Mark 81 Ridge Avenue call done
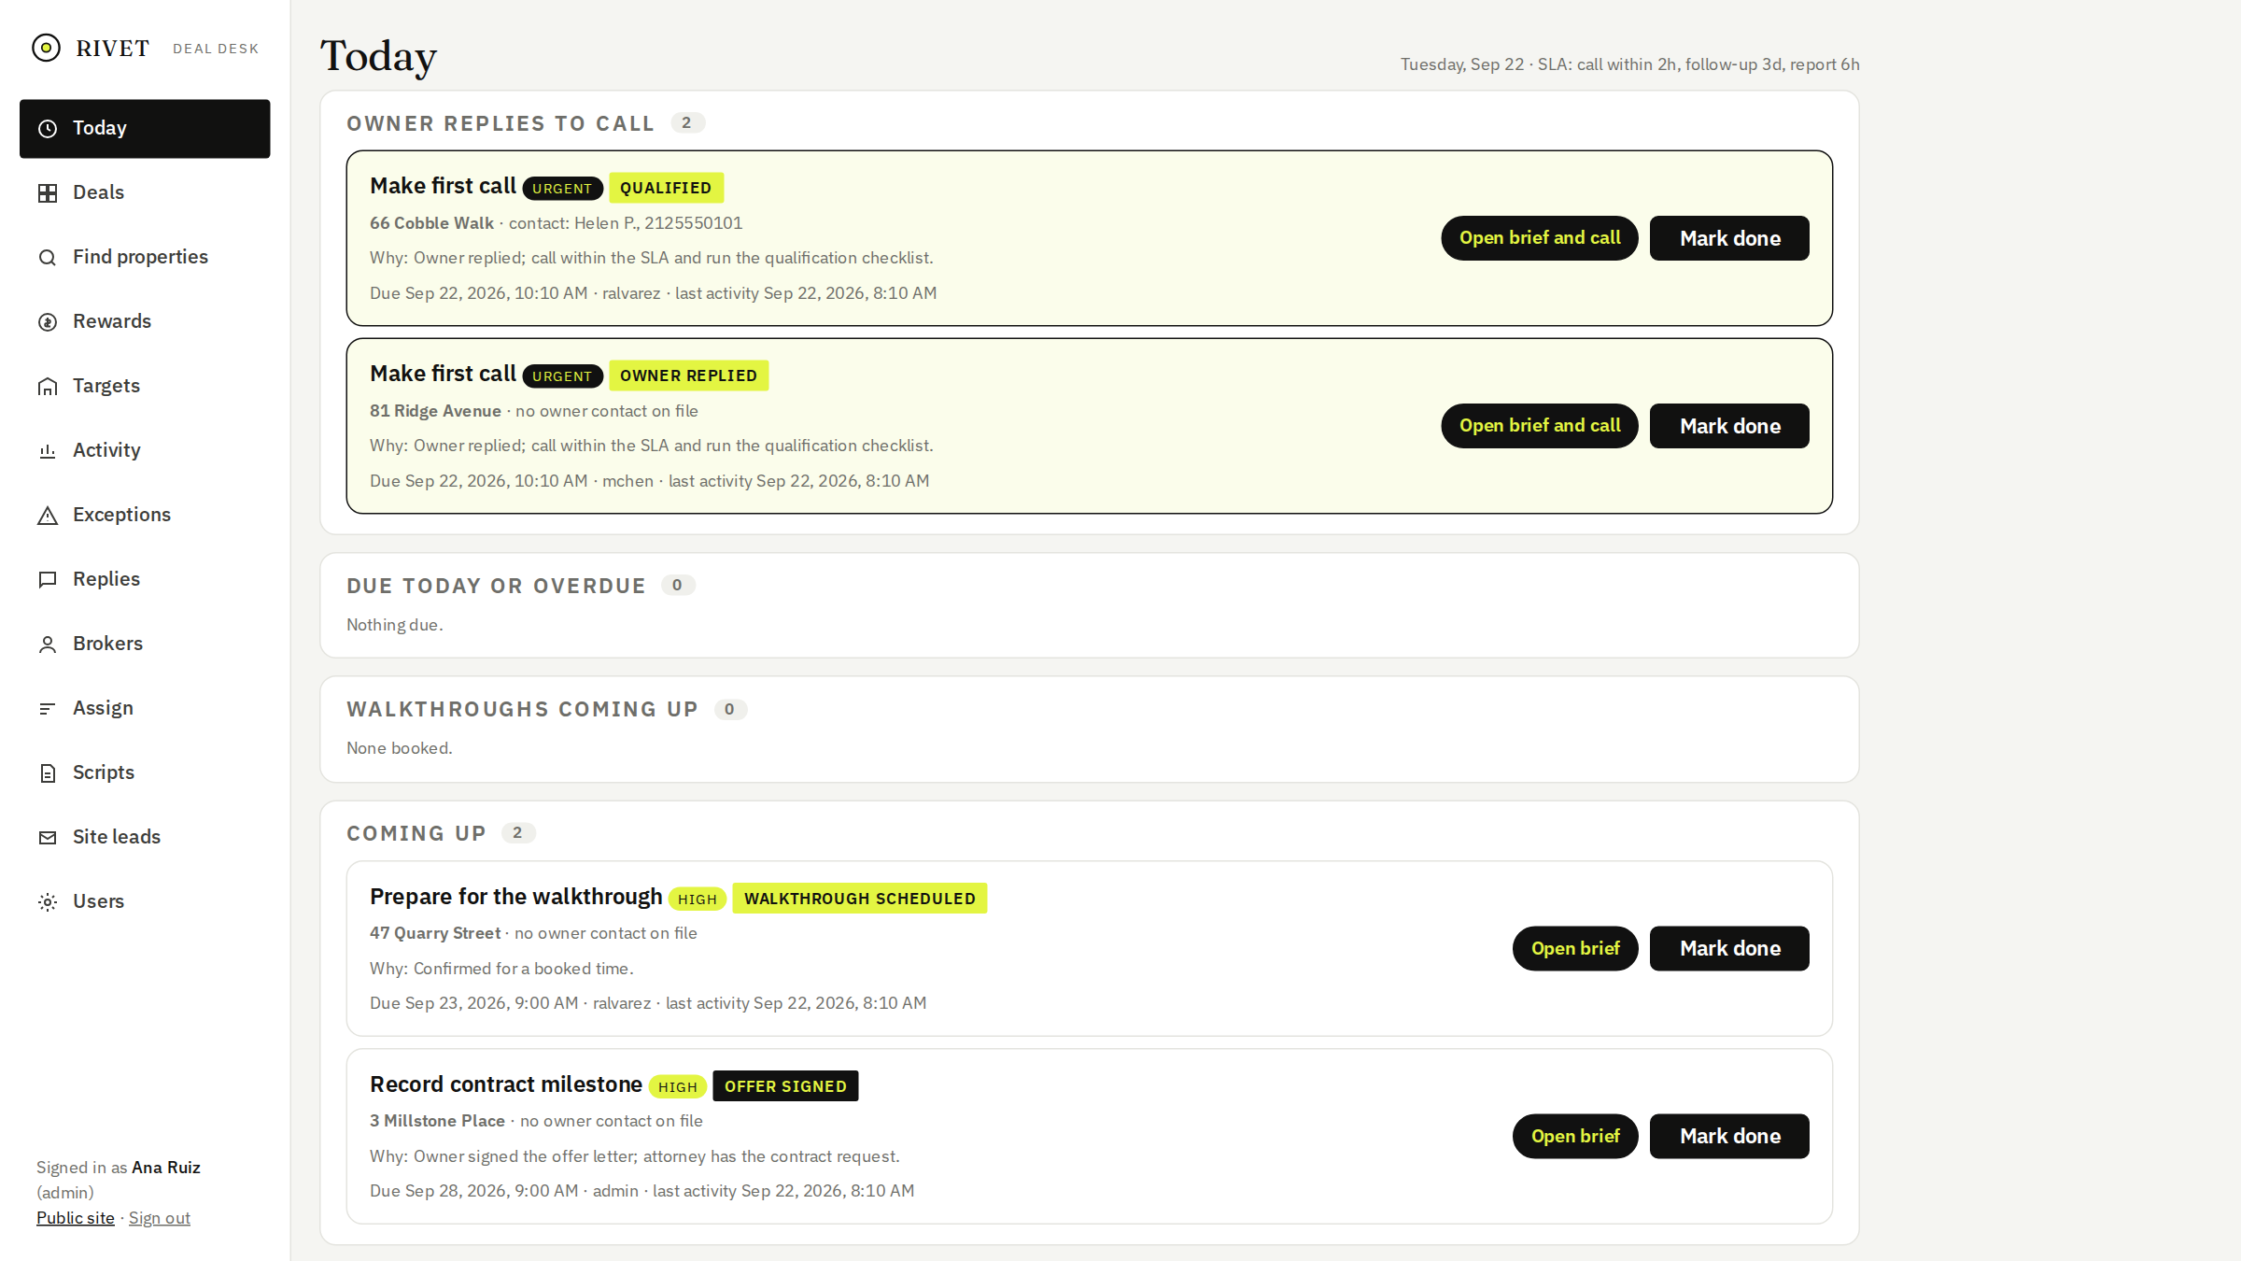This screenshot has width=2241, height=1261. click(x=1729, y=426)
